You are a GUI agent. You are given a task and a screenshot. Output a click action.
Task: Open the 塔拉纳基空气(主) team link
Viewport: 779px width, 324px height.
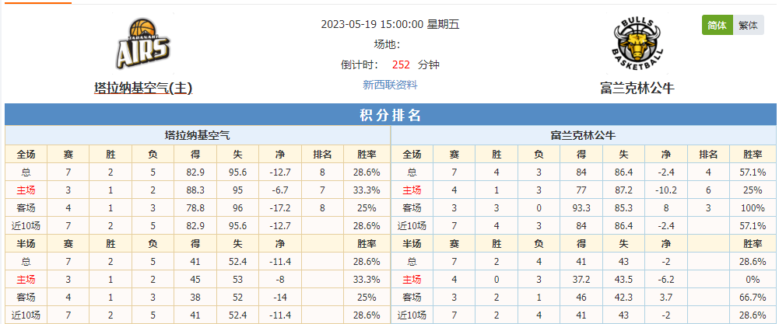143,88
